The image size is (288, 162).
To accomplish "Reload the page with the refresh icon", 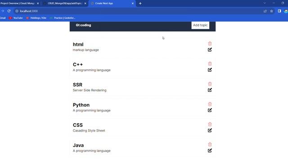I will [x=9, y=11].
